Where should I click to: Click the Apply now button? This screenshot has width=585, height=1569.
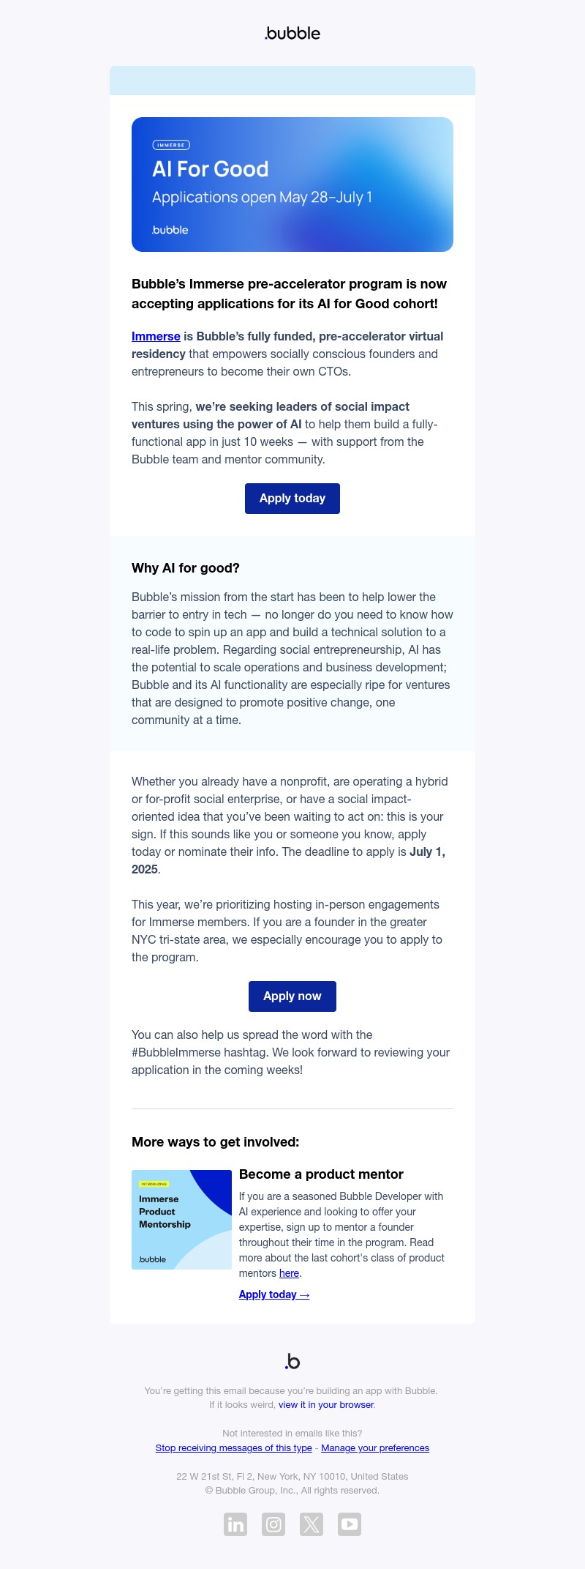point(292,996)
